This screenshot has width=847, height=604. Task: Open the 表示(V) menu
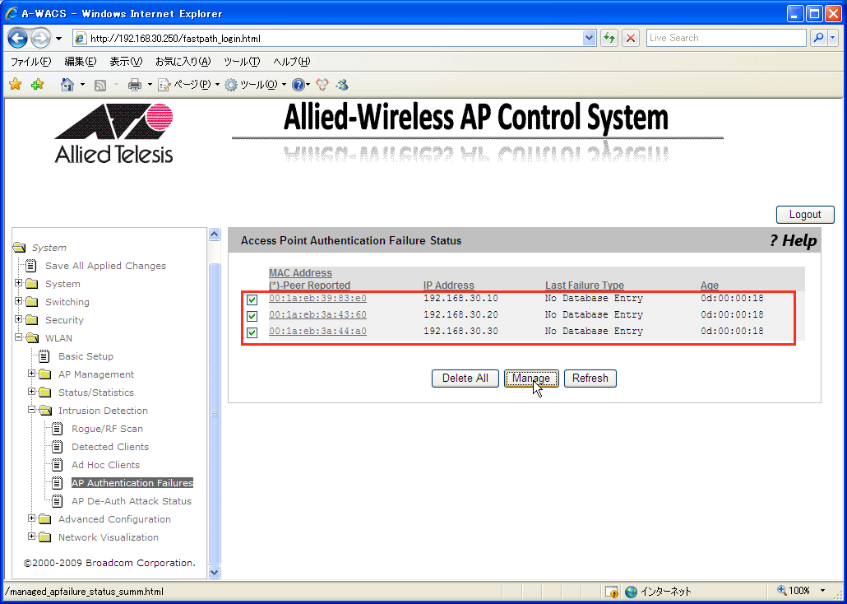coord(126,62)
